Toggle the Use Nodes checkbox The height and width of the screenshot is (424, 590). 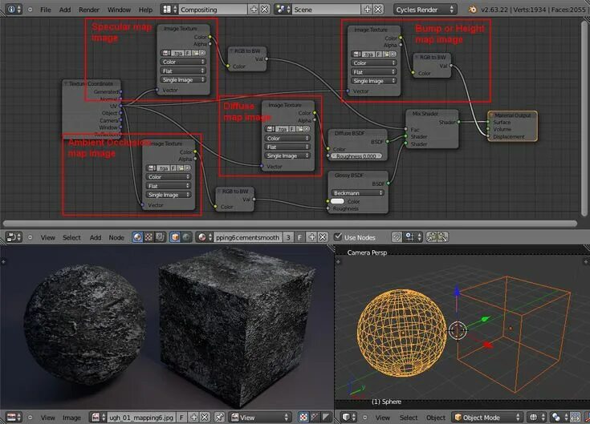pos(338,237)
